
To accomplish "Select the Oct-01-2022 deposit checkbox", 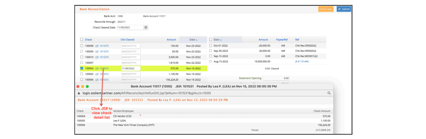I will (211, 45).
